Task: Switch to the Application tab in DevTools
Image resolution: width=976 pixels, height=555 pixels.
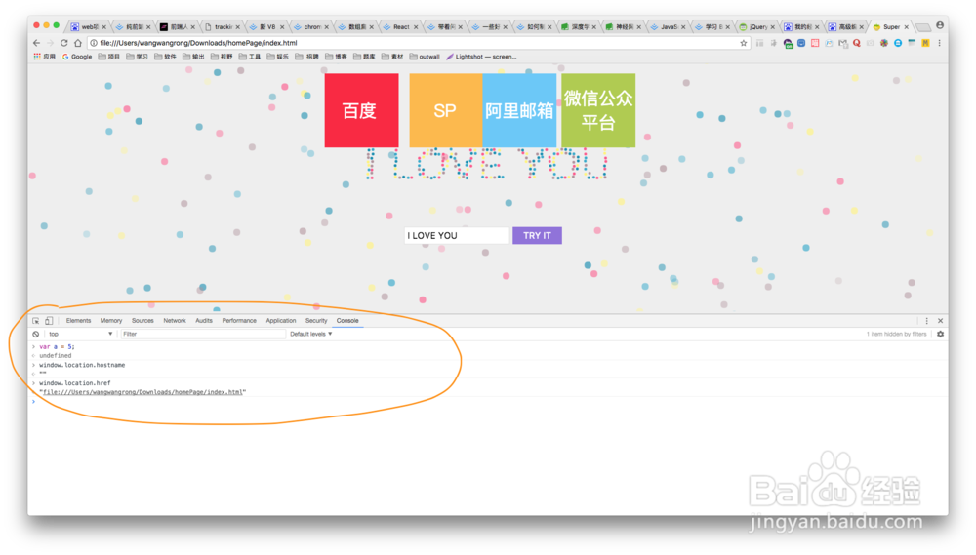Action: [281, 321]
